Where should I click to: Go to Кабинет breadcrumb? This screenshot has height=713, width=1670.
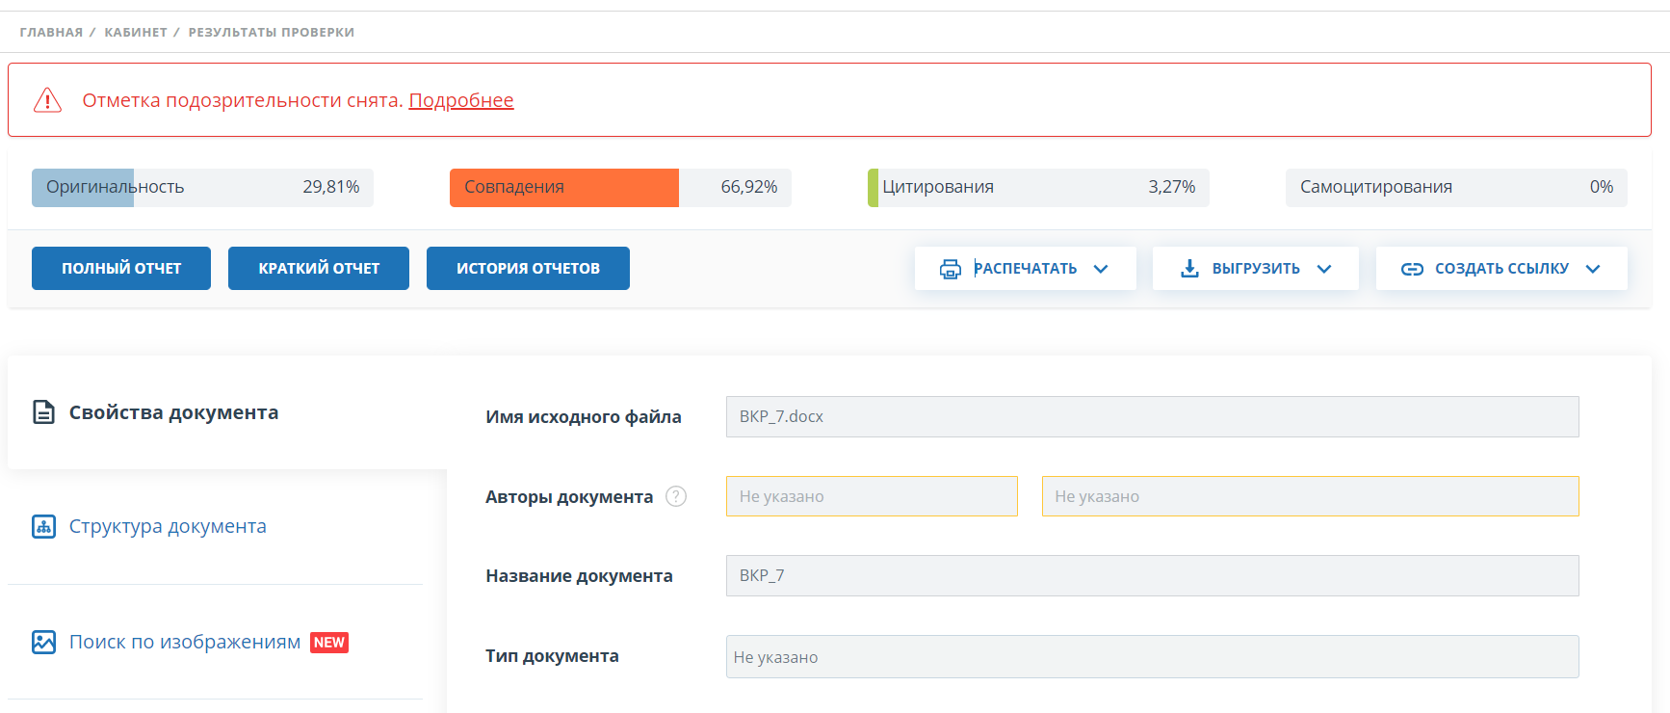[136, 32]
